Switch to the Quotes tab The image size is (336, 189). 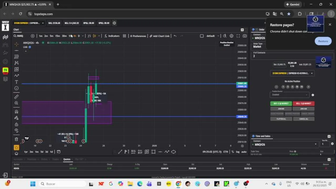[x=67, y=159]
